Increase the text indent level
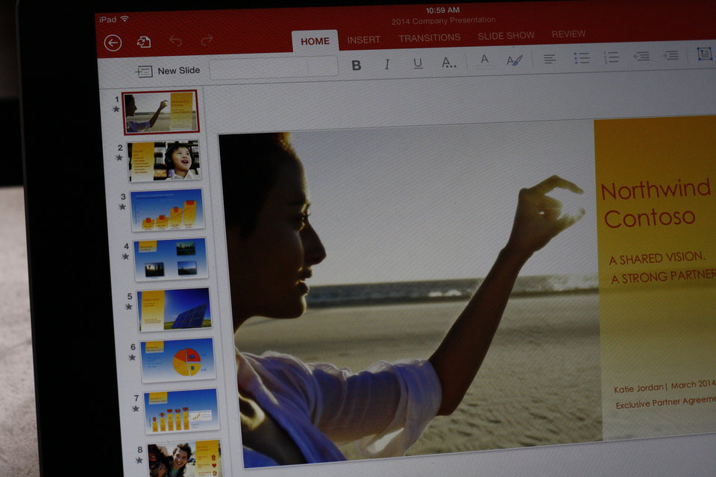Screen dimensions: 716x477 (x=671, y=55)
